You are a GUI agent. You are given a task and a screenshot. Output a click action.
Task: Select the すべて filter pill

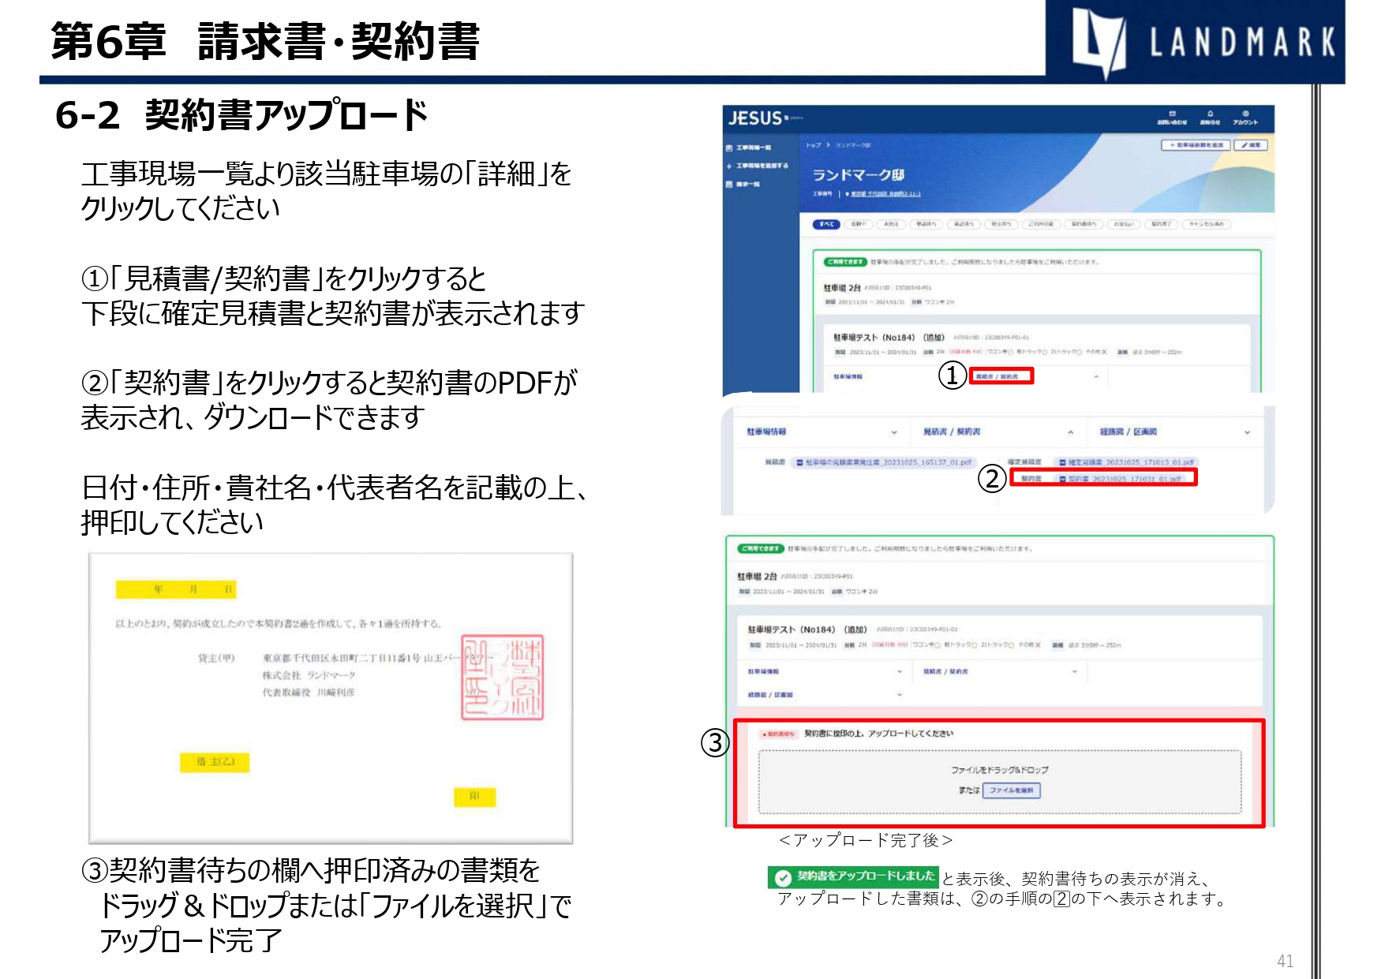pos(826,224)
